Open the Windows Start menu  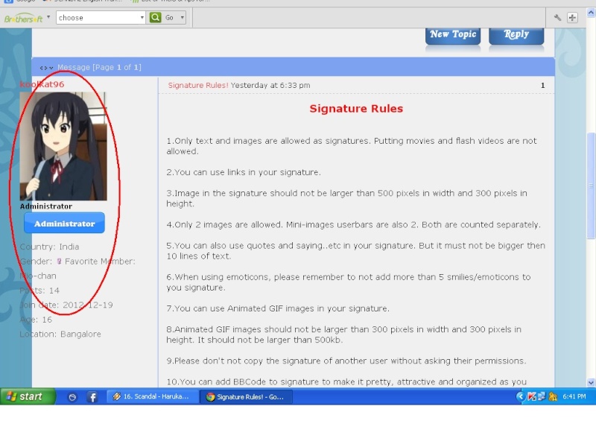[x=28, y=396]
